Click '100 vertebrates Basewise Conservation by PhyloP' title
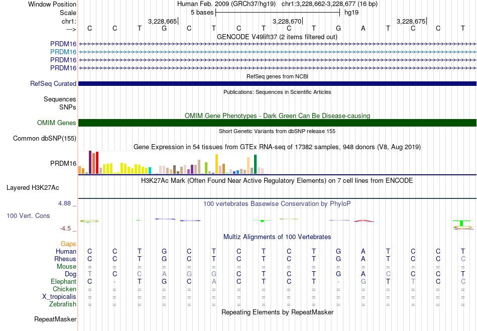477x331 pixels. pos(277,204)
